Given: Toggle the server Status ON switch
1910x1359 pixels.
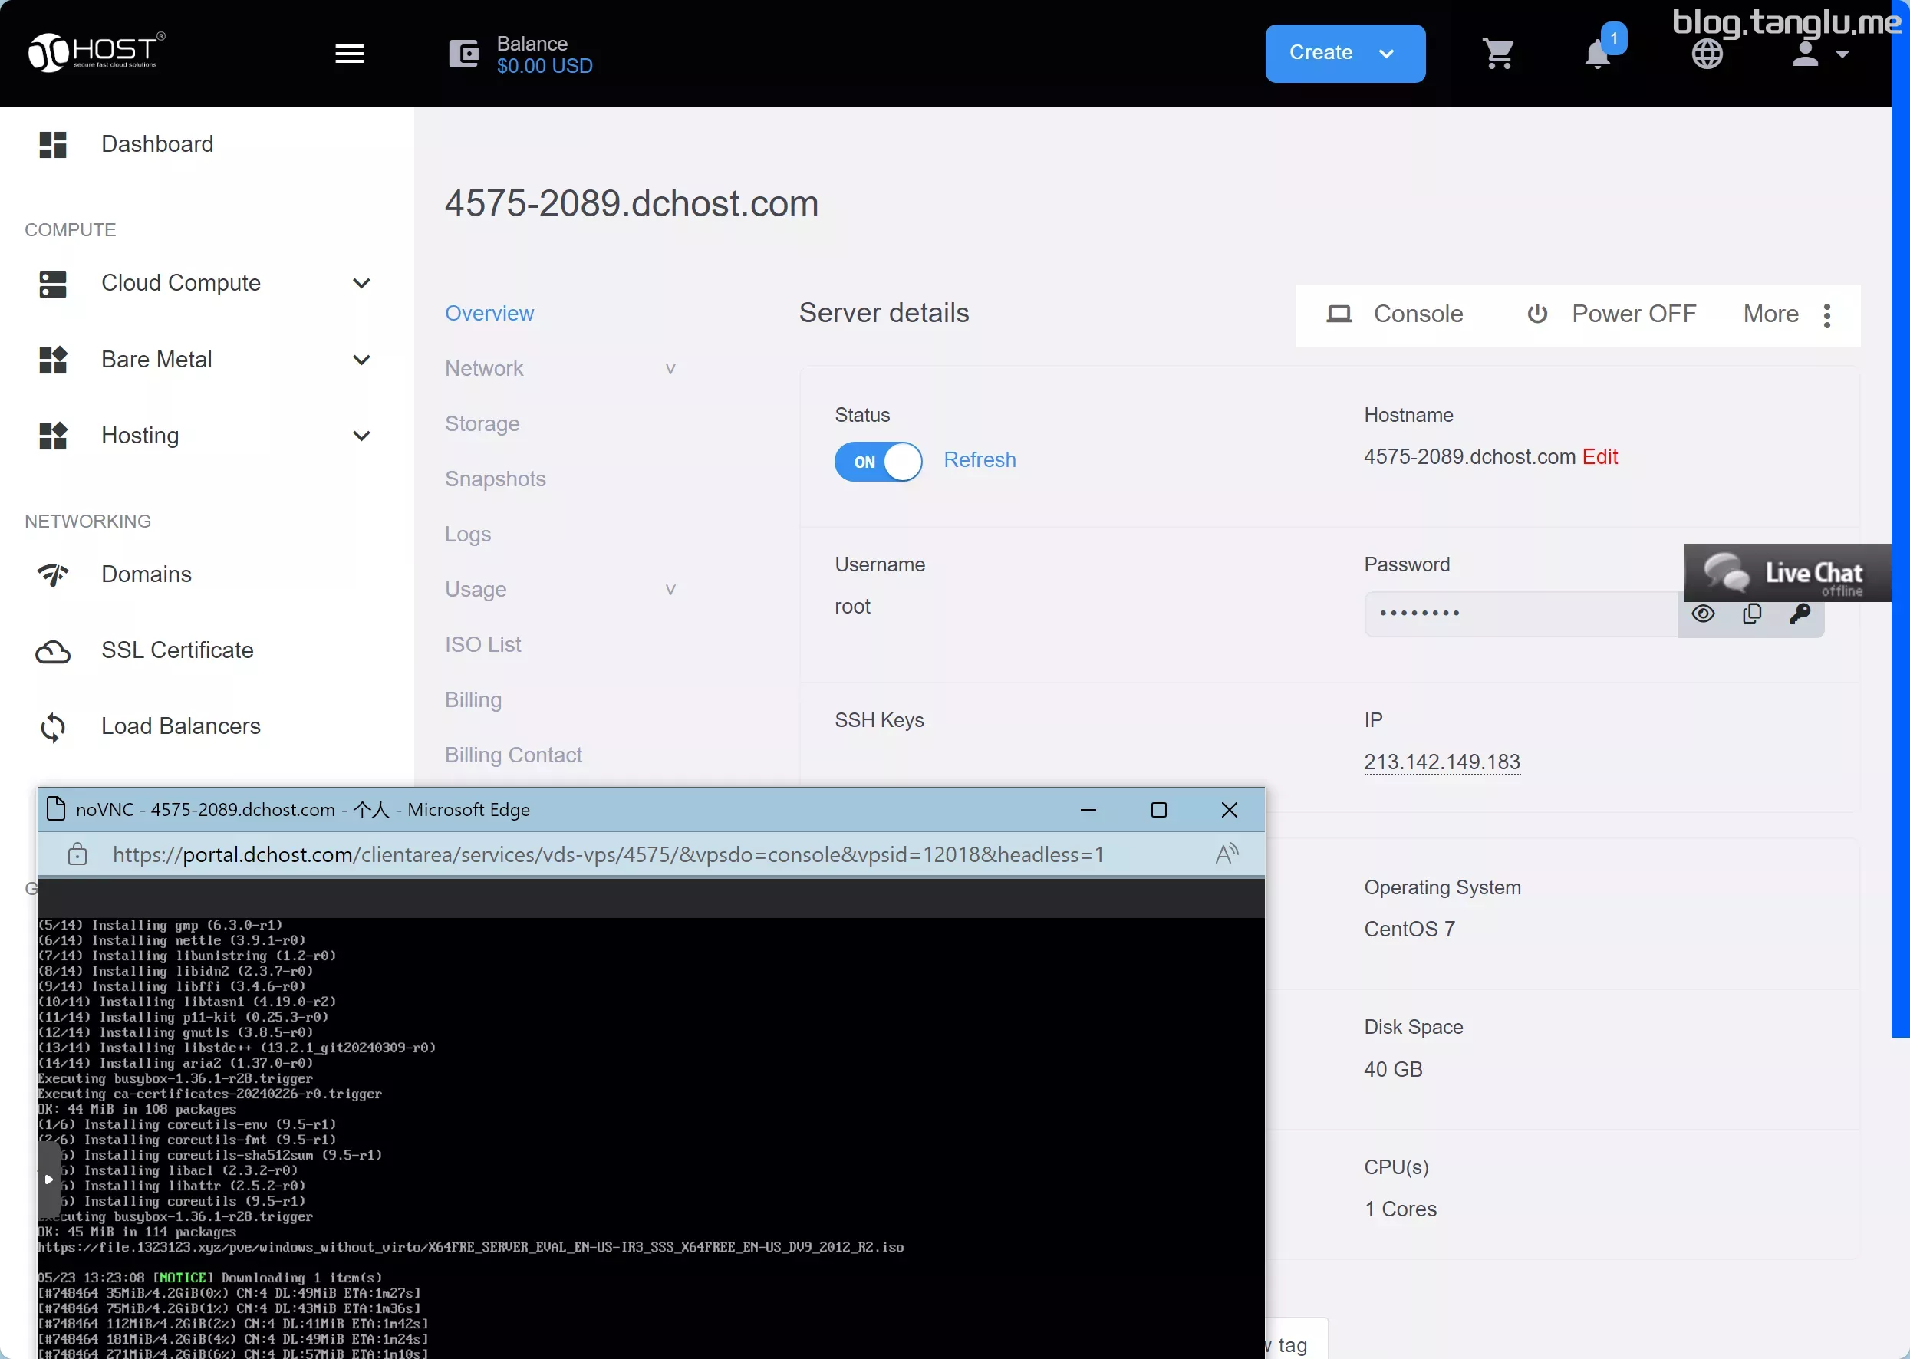Looking at the screenshot, I should coord(878,461).
